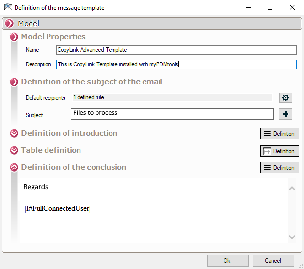Viewport: 304px width, 269px height.
Task: Click the plus icon next to Subject
Action: pos(286,114)
